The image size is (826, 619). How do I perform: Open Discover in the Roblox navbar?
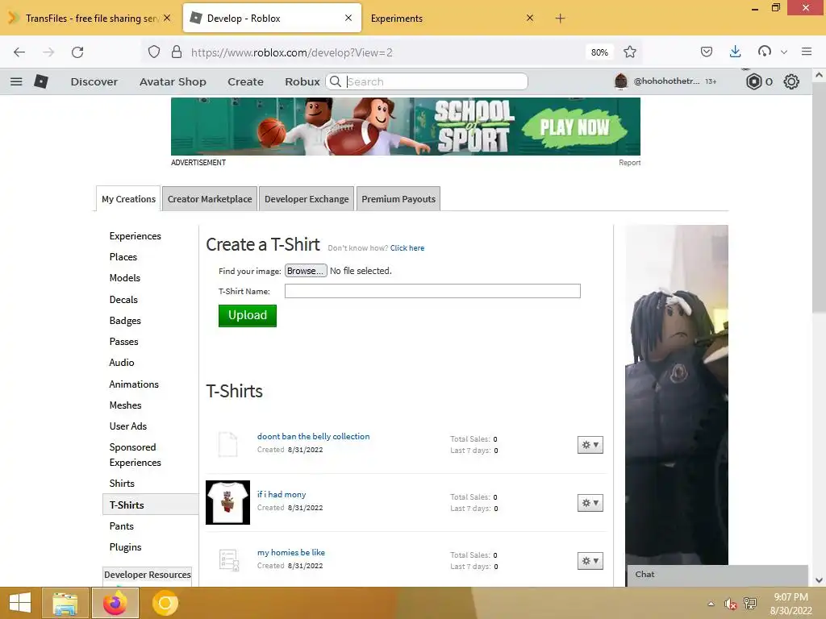point(94,81)
